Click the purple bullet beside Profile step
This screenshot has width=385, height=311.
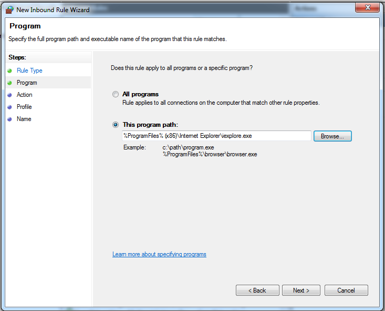click(9, 107)
